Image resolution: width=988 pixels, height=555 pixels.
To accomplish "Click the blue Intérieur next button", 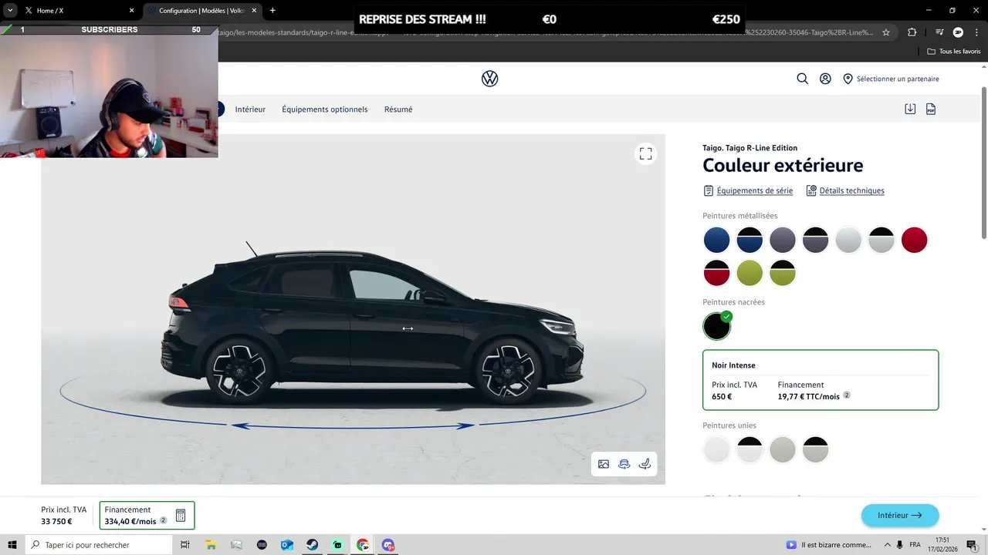I will pos(900,516).
